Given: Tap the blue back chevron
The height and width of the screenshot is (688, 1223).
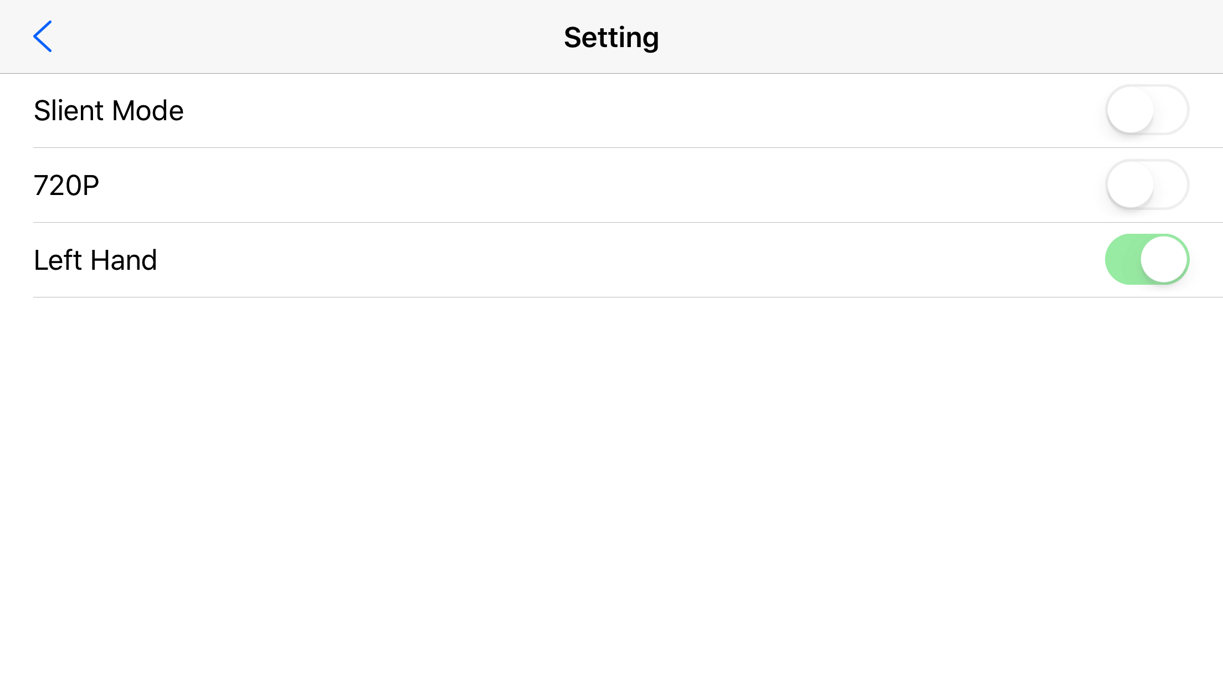Looking at the screenshot, I should [x=43, y=37].
